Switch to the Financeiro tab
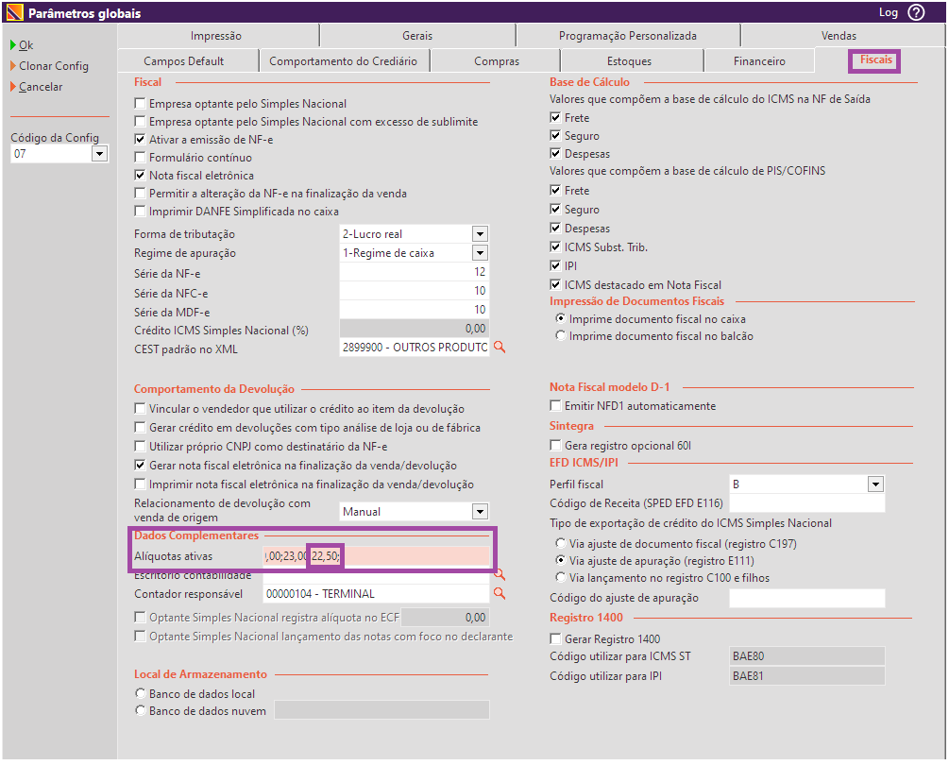The height and width of the screenshot is (765, 949). pyautogui.click(x=759, y=61)
